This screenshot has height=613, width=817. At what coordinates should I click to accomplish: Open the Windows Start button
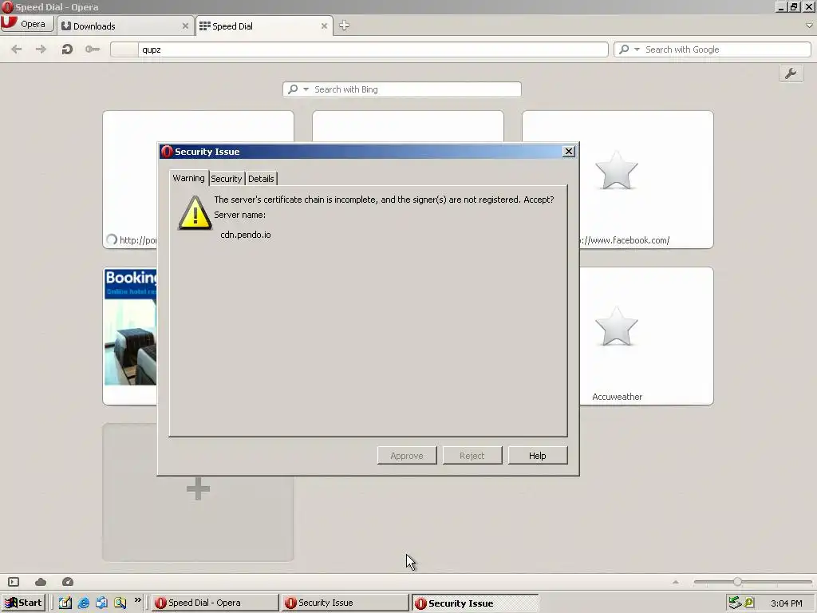click(x=24, y=603)
